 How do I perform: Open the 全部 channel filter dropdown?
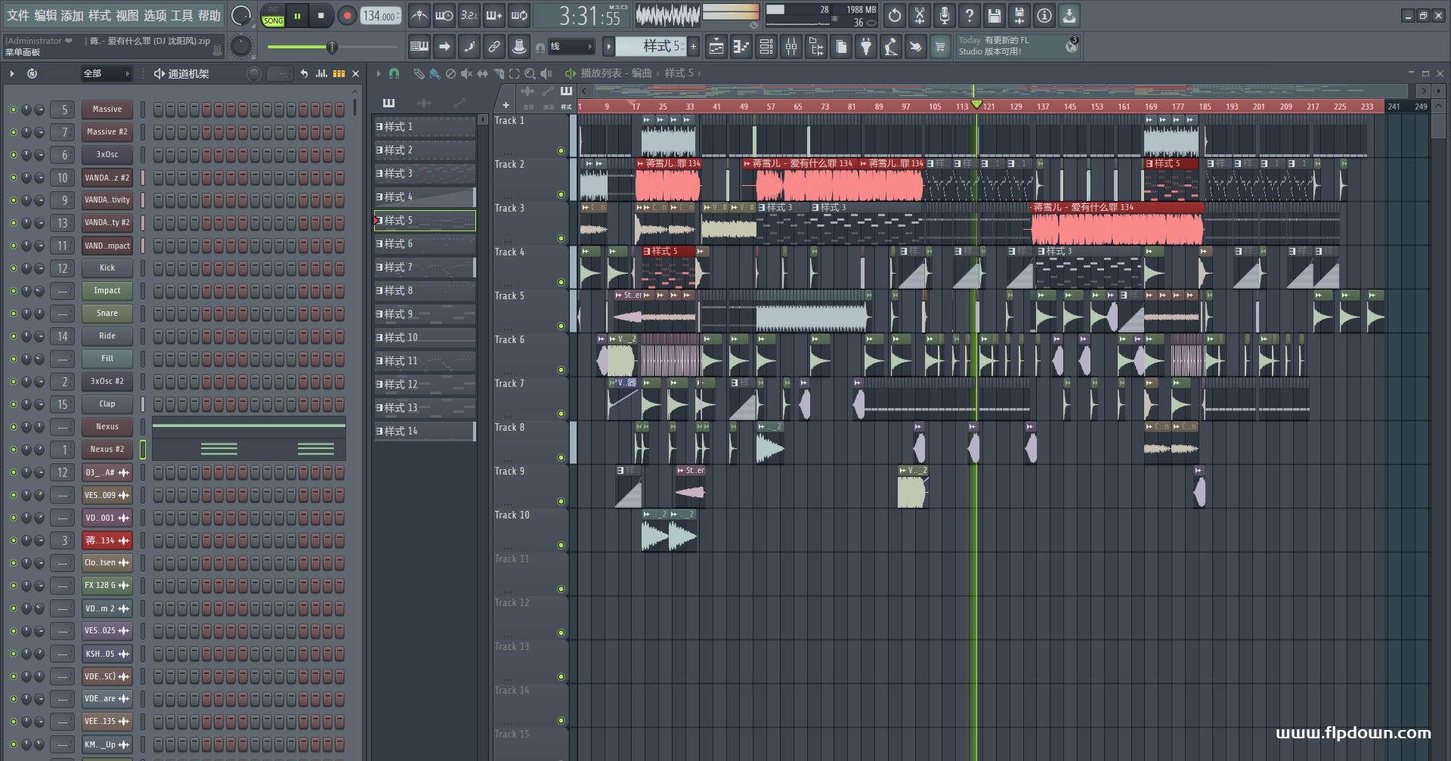click(x=106, y=73)
